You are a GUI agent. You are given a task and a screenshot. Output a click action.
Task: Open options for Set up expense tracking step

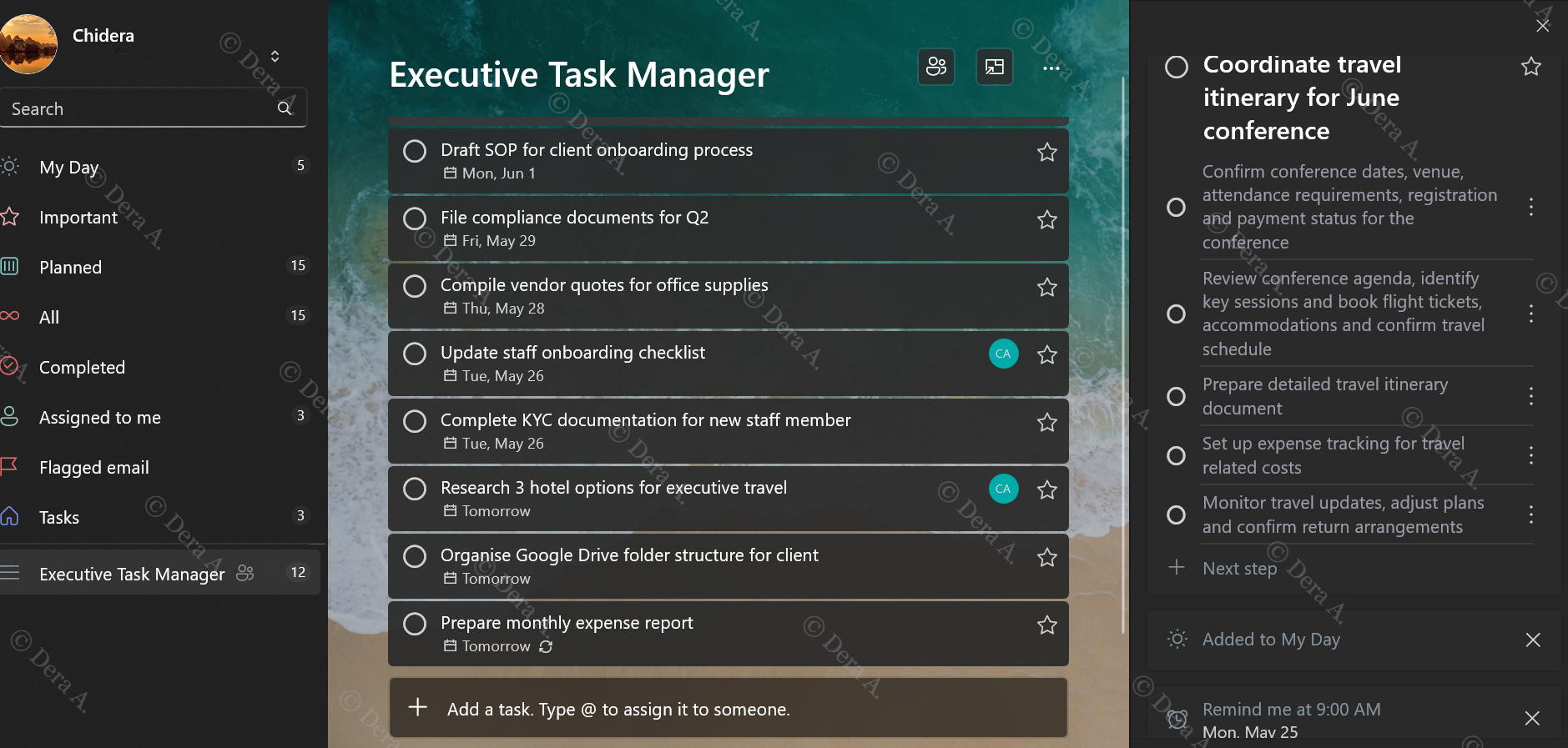pos(1530,455)
